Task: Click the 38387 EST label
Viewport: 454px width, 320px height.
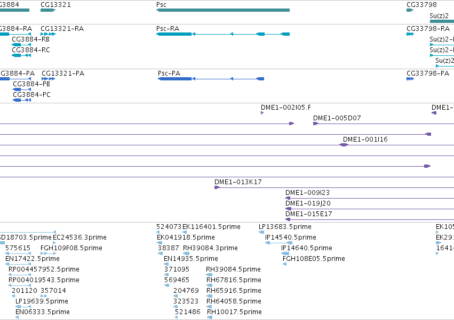Action: click(x=168, y=248)
